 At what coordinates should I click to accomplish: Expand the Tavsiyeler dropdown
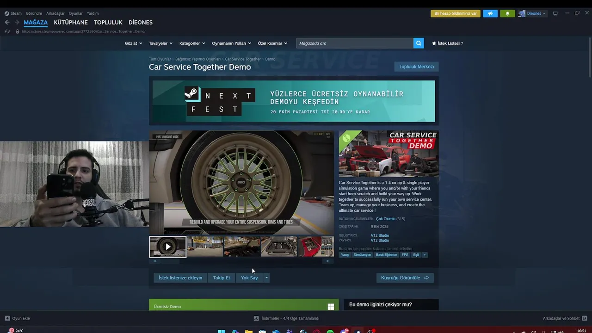tap(160, 43)
